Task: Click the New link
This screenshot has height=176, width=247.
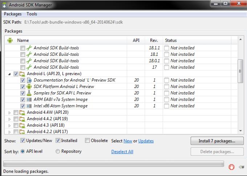Action: coord(128,141)
